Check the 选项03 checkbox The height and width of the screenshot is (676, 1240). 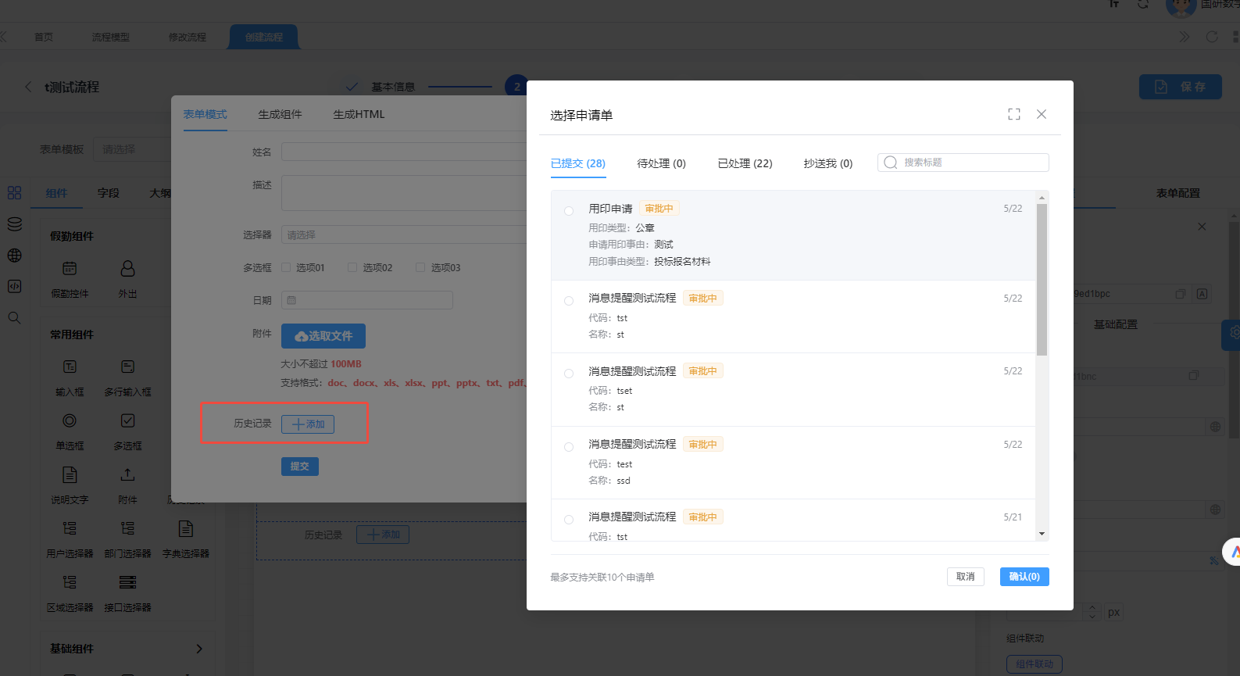click(x=420, y=267)
